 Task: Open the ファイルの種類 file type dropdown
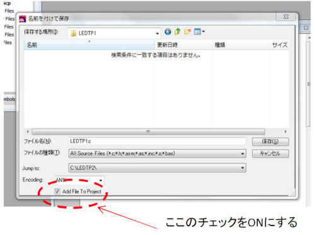(243, 154)
